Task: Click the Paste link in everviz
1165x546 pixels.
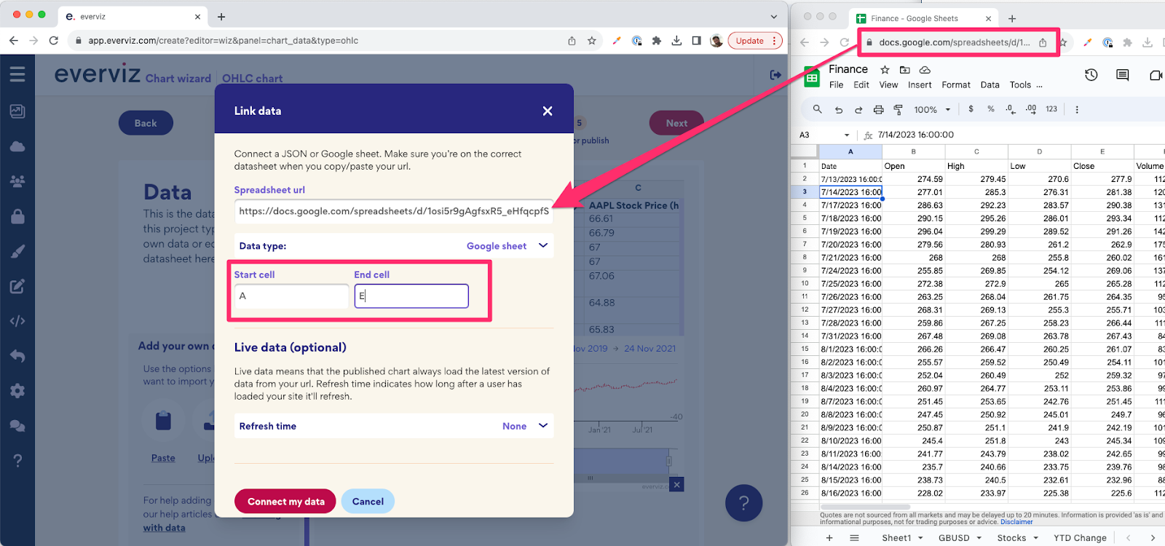Action: tap(163, 458)
